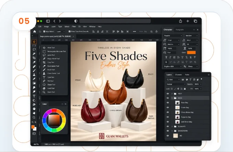This screenshot has width=233, height=152.
Task: Toggle Show Transform Controls checkbox
Action: tap(70, 31)
